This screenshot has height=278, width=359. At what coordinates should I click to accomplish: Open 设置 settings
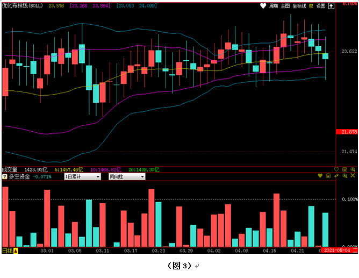321,6
